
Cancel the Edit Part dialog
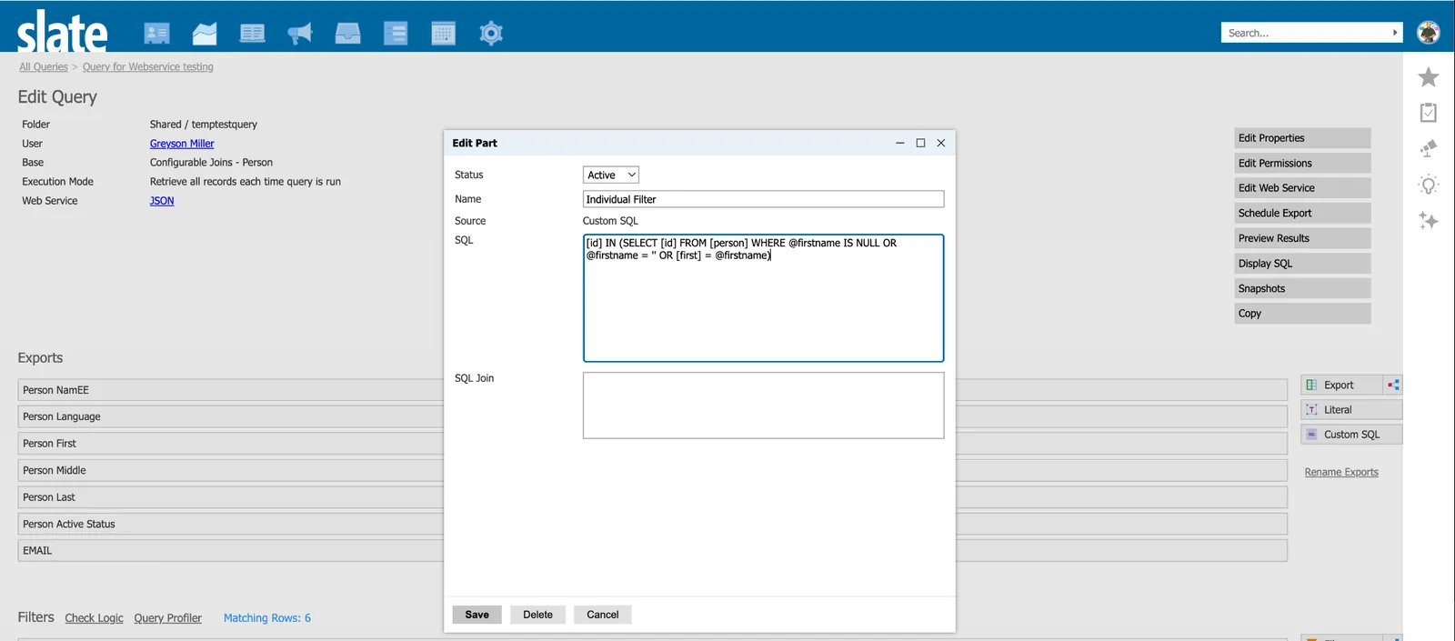click(x=602, y=615)
